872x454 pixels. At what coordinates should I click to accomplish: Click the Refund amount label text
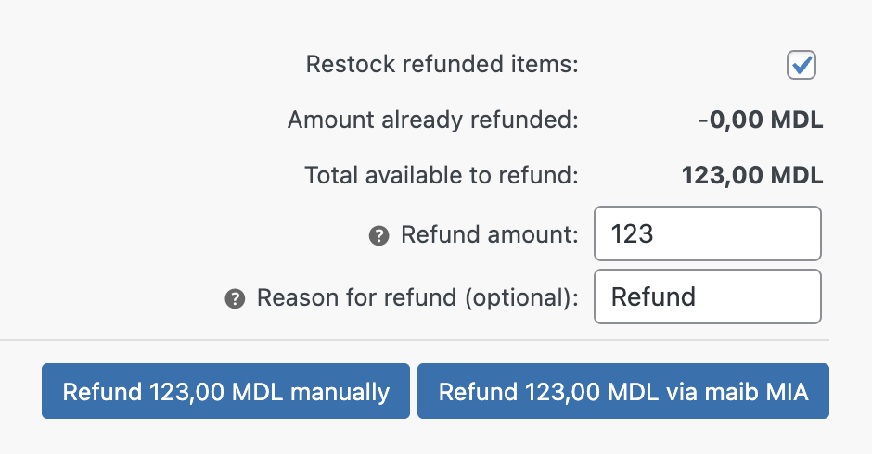(489, 234)
